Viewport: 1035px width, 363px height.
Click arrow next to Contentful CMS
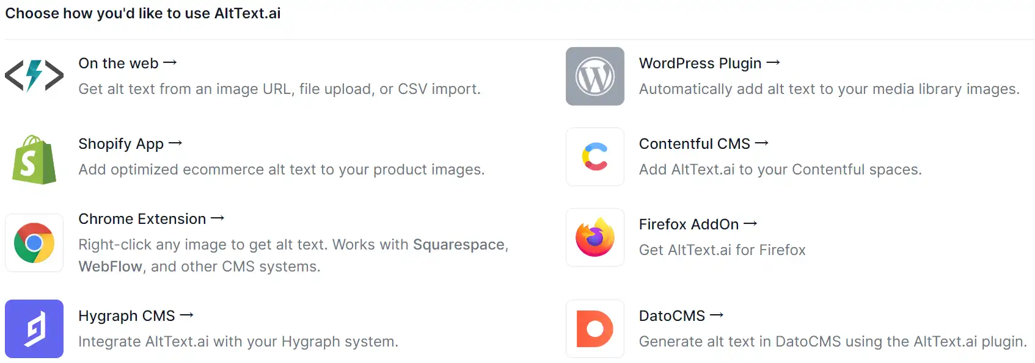pyautogui.click(x=762, y=143)
